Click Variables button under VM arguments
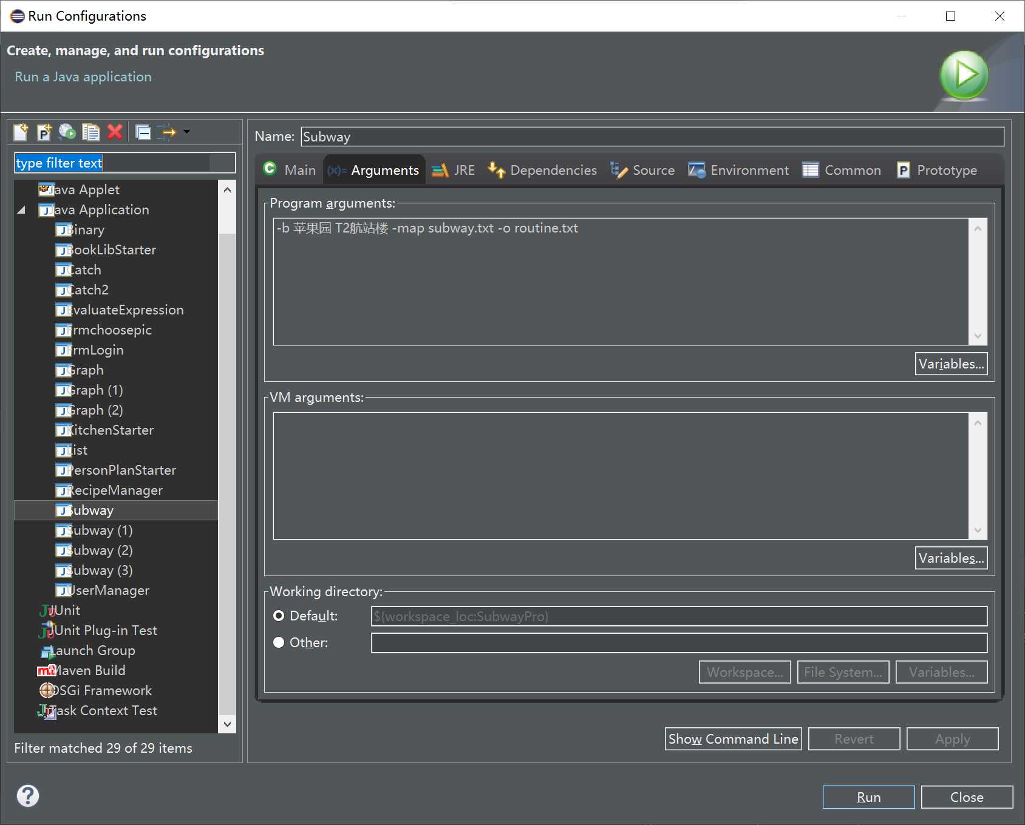This screenshot has height=825, width=1025. click(x=951, y=558)
